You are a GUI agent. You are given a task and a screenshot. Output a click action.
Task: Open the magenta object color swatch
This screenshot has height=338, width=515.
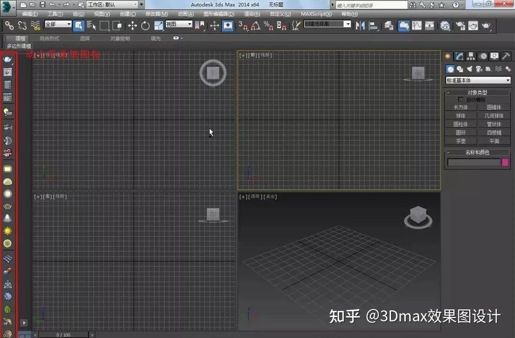pos(505,162)
